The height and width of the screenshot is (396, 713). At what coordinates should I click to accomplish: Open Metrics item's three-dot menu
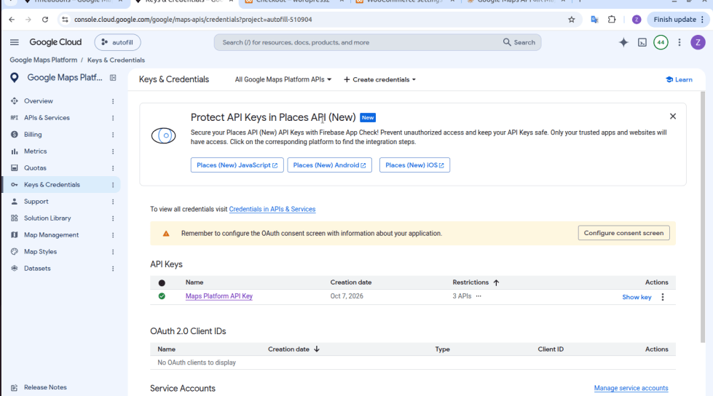coord(113,152)
